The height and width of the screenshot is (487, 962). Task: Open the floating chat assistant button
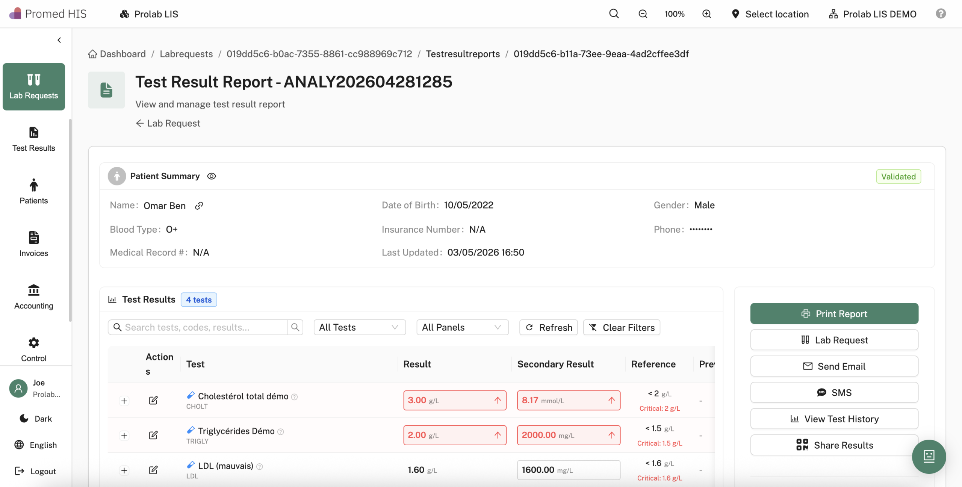(929, 456)
